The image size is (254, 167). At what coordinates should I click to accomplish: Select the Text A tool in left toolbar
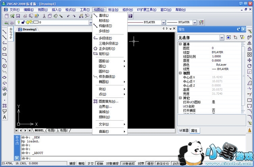click(4, 117)
